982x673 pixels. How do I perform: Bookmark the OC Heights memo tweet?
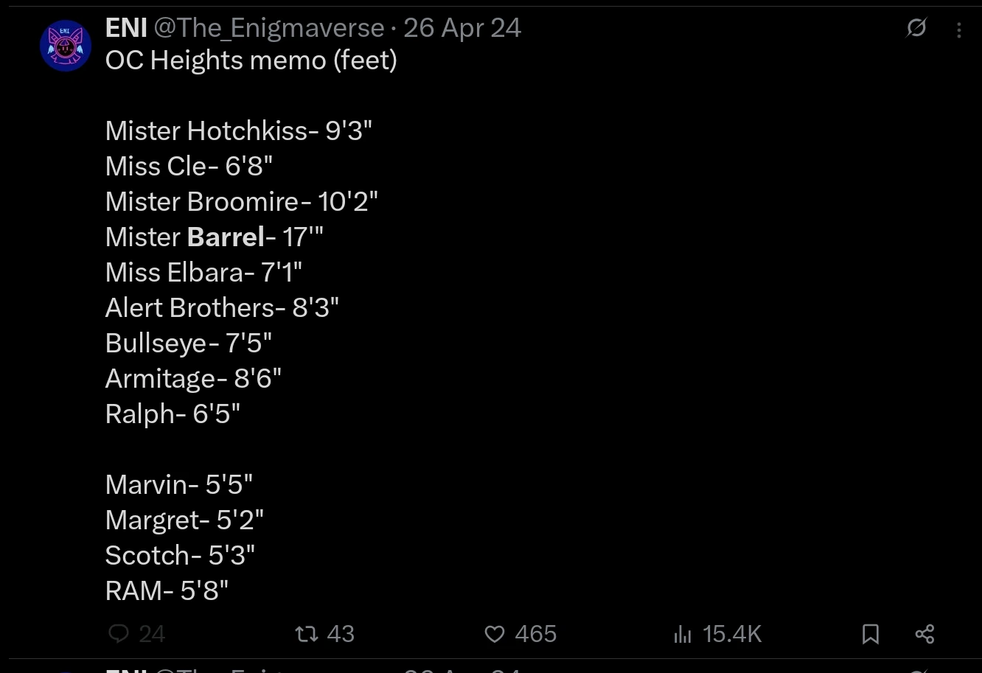coord(871,634)
